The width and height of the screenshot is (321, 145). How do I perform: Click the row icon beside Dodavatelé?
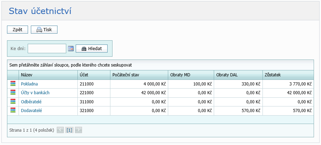(x=13, y=110)
